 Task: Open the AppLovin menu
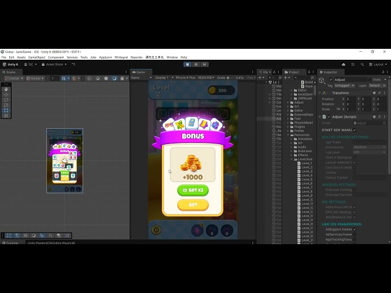tap(106, 57)
